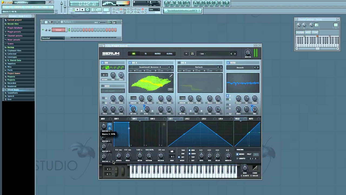346x195 pixels.
Task: Click the portamento CURVE icon
Action: coord(255,168)
